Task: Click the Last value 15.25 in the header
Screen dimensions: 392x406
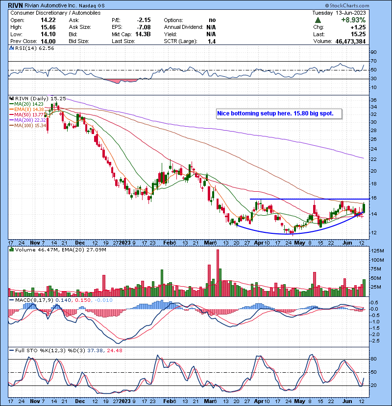Action: (358, 34)
